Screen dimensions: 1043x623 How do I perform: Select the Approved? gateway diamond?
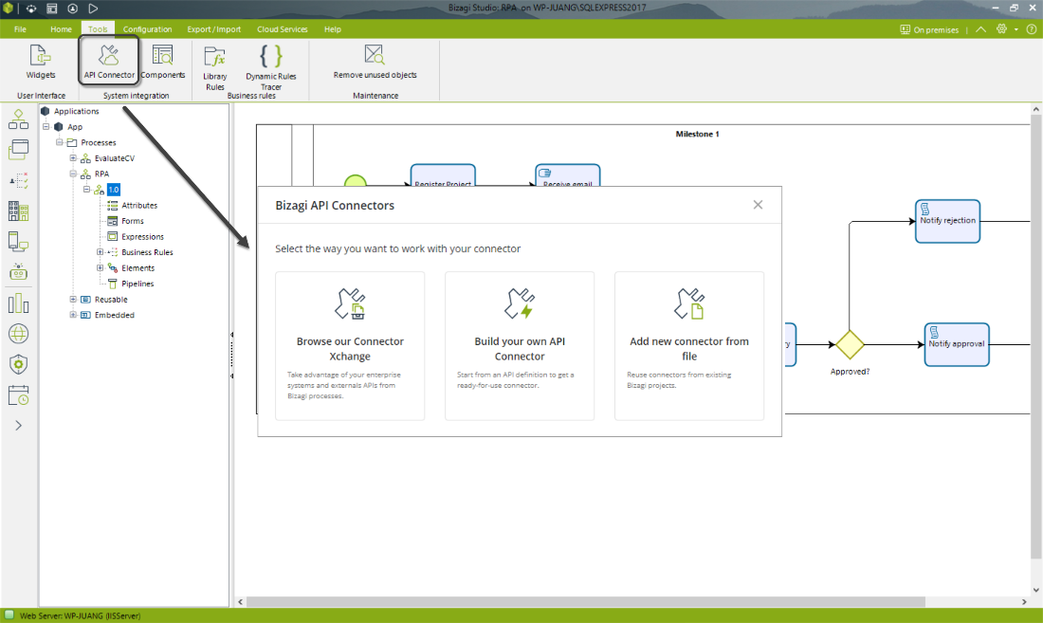click(851, 344)
